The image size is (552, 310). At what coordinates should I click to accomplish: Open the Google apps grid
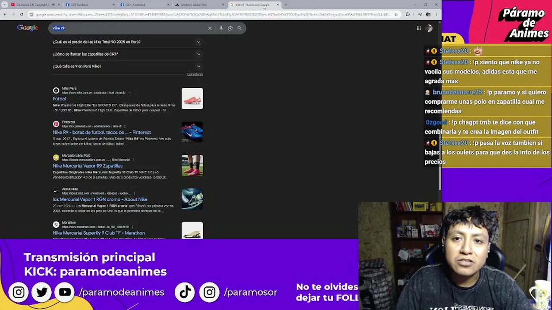click(418, 28)
